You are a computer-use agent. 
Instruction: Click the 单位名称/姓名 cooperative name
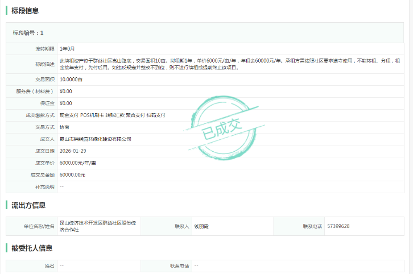(98, 226)
